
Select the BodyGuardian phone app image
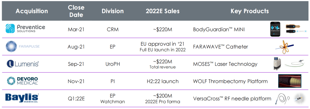(276, 29)
